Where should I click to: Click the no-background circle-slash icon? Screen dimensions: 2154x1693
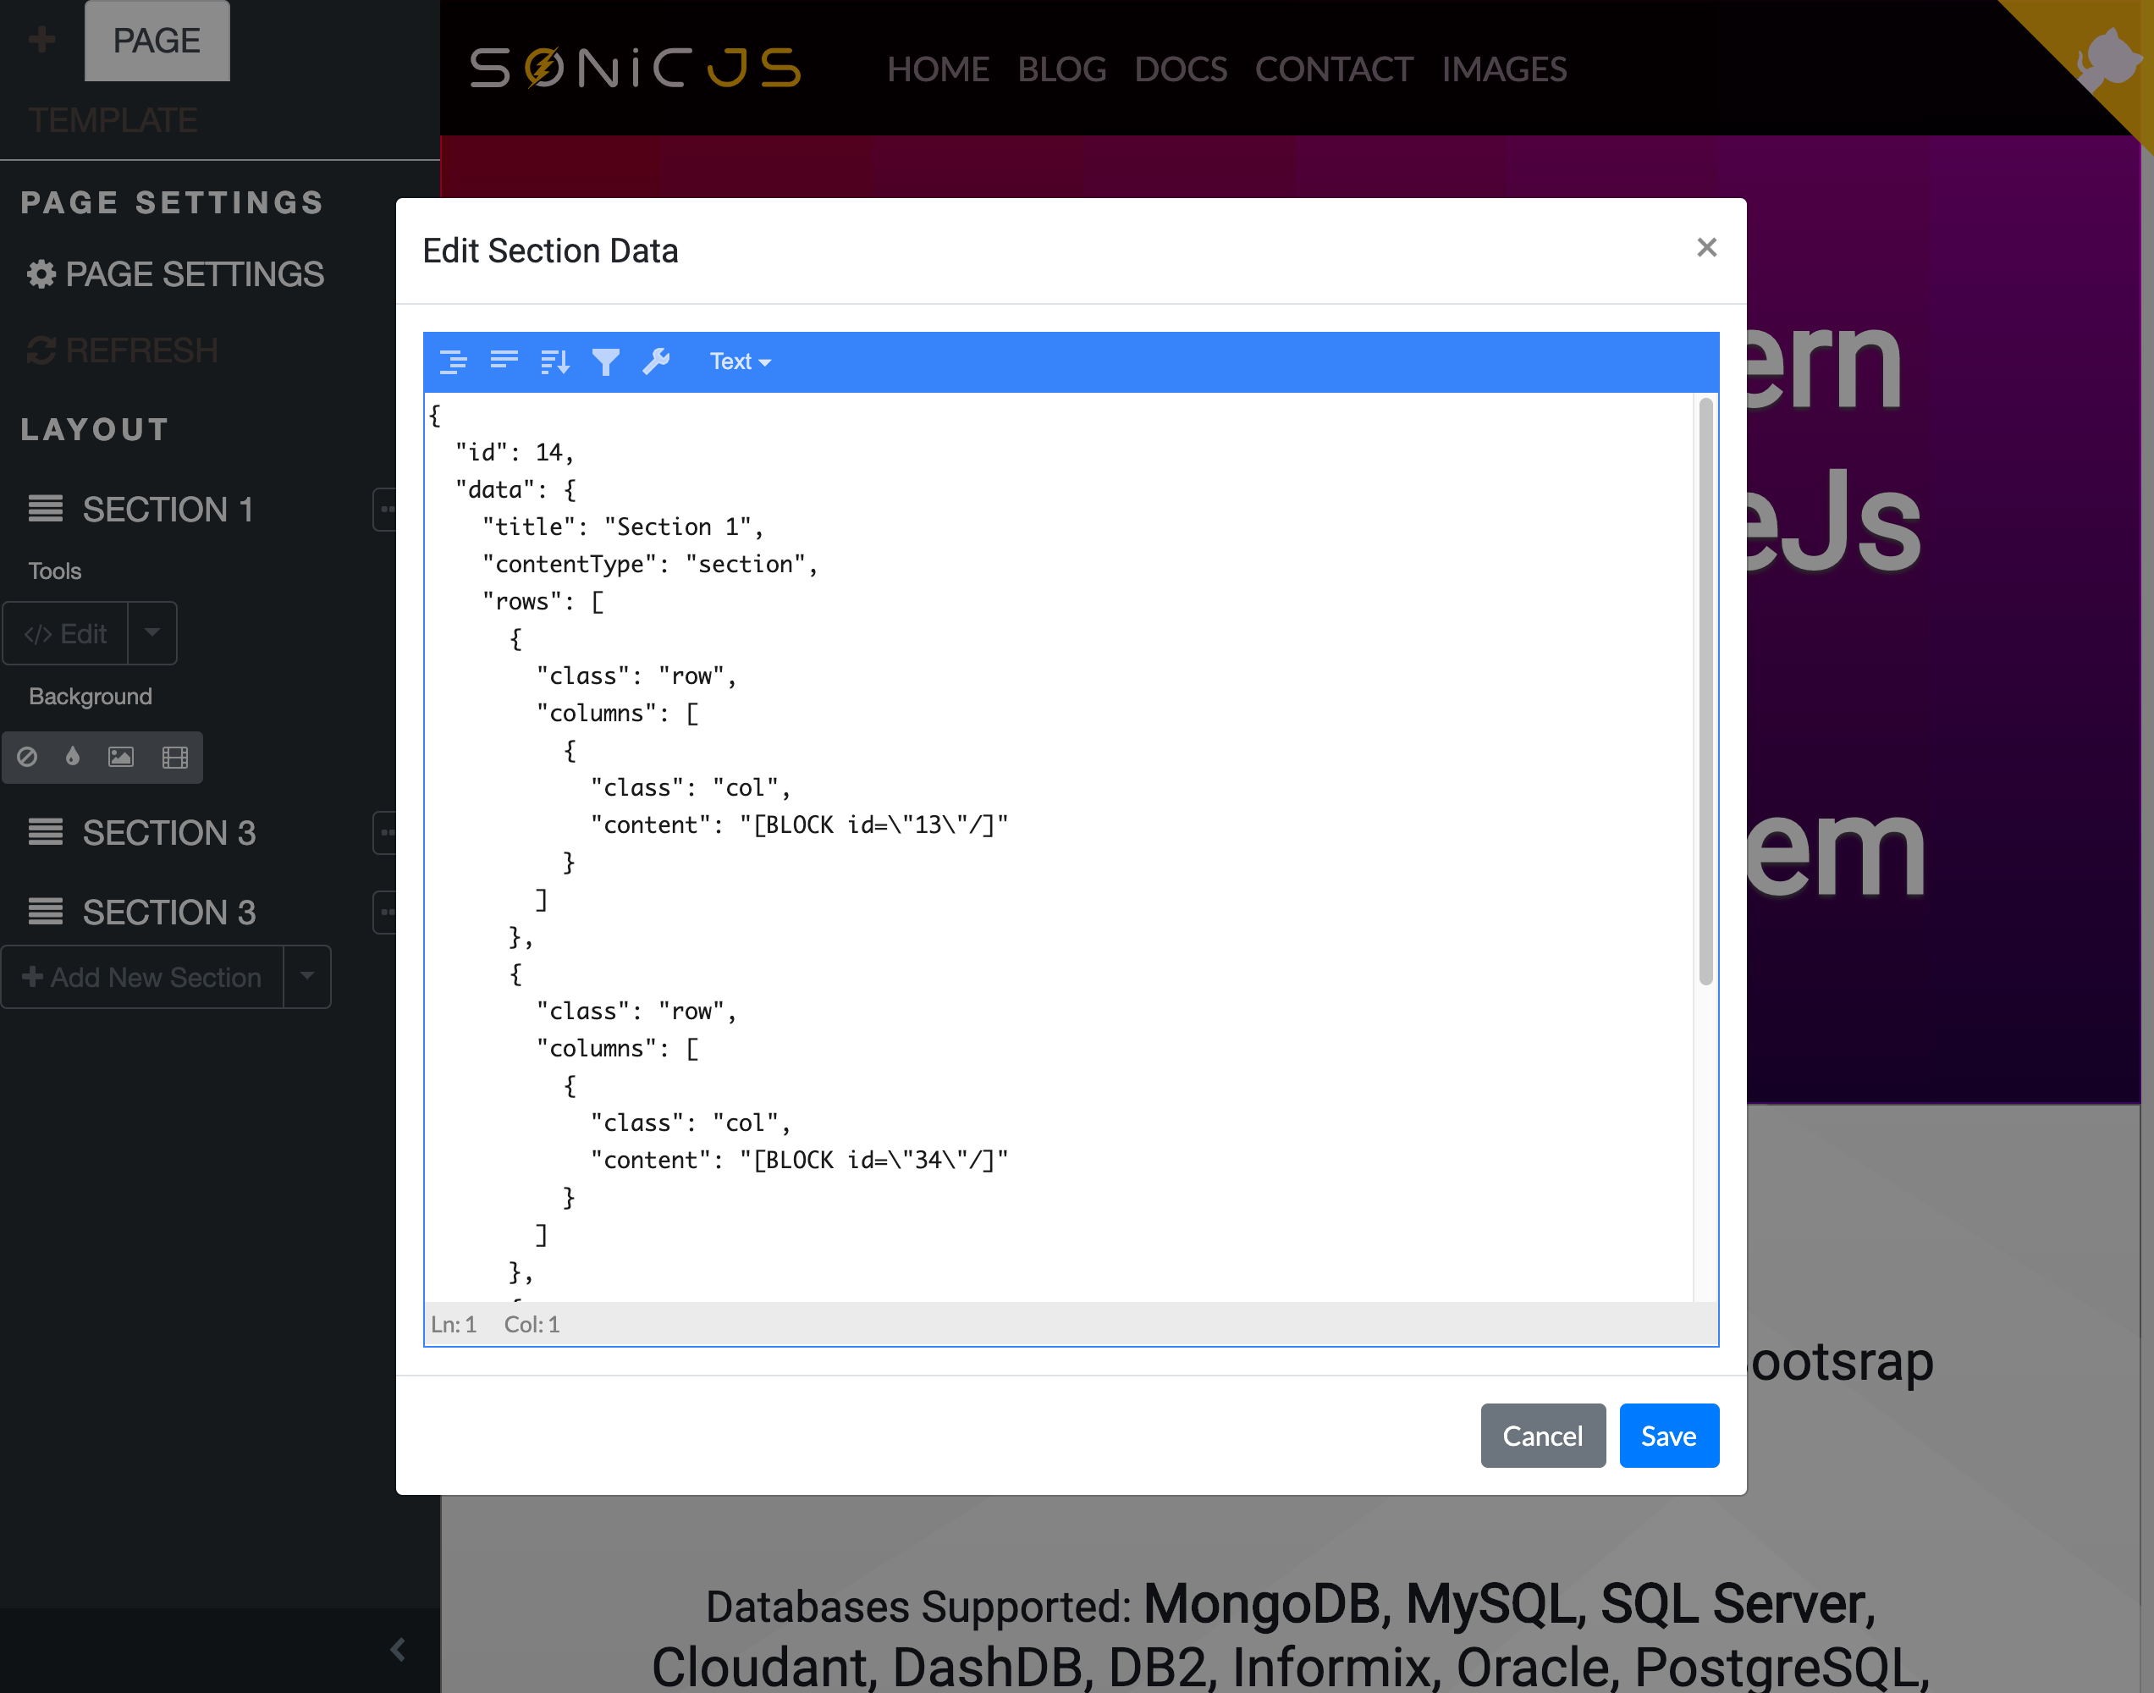pyautogui.click(x=28, y=758)
